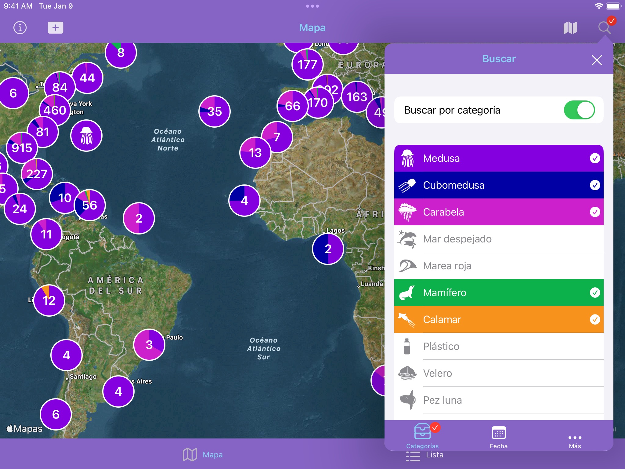The image size is (625, 469).
Task: Click the squid Calamar icon
Action: click(x=407, y=320)
